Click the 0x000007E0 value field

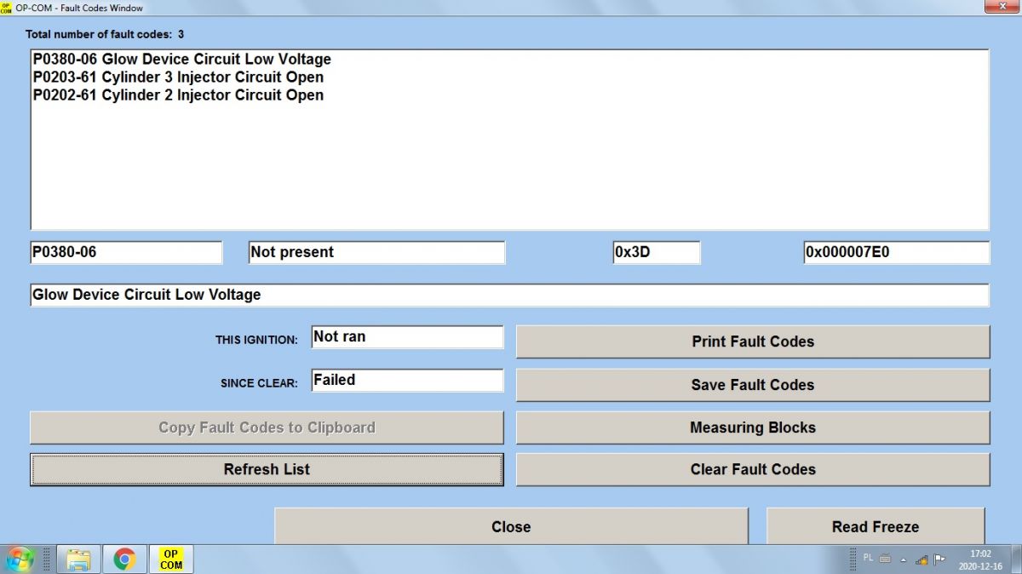(897, 252)
